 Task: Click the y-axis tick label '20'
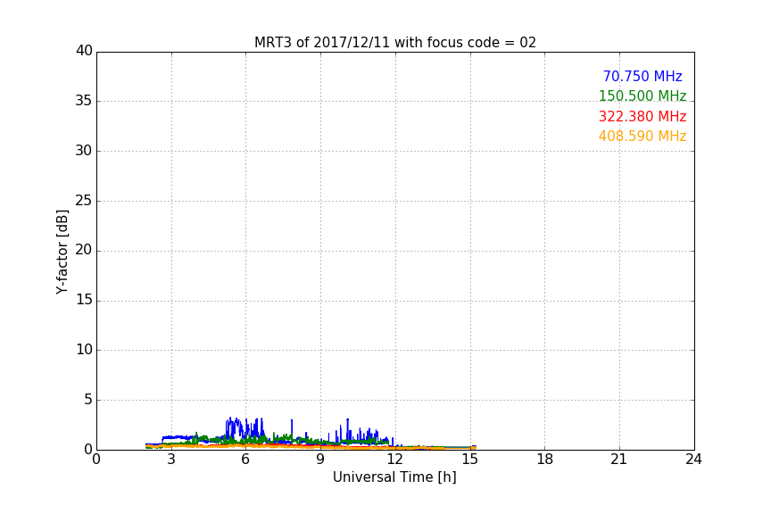coord(84,251)
